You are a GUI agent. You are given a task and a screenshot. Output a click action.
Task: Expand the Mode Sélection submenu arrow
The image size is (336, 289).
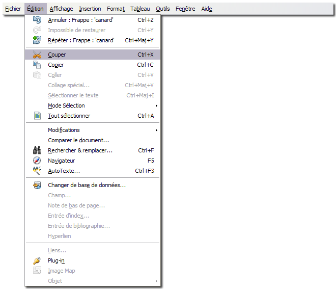(x=156, y=106)
